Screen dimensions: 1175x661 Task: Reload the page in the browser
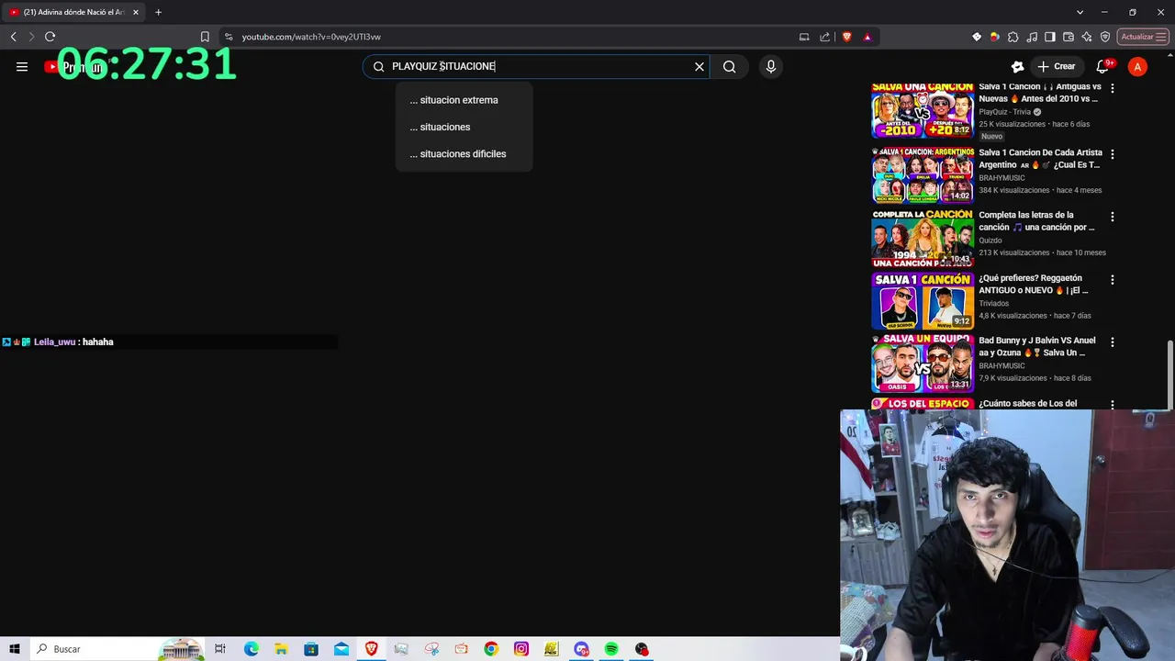[50, 37]
